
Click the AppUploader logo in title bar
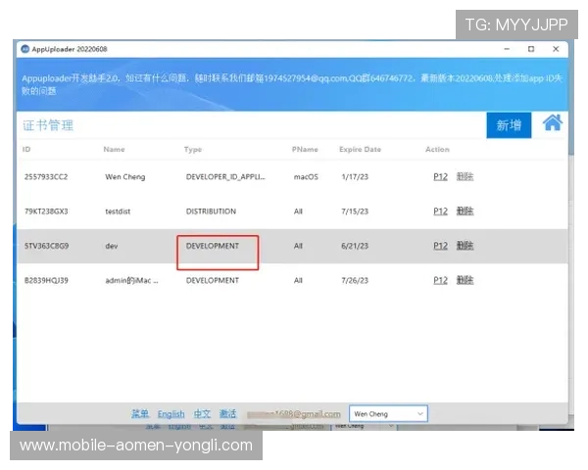25,49
